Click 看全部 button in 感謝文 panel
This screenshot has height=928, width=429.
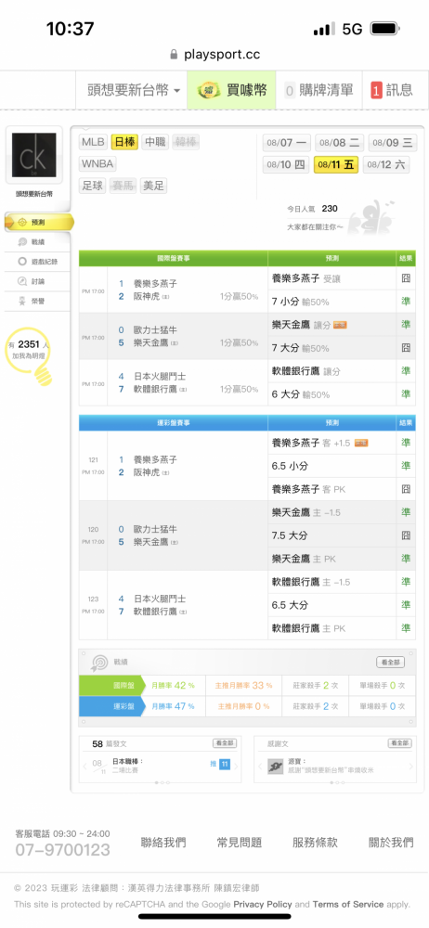click(x=400, y=742)
